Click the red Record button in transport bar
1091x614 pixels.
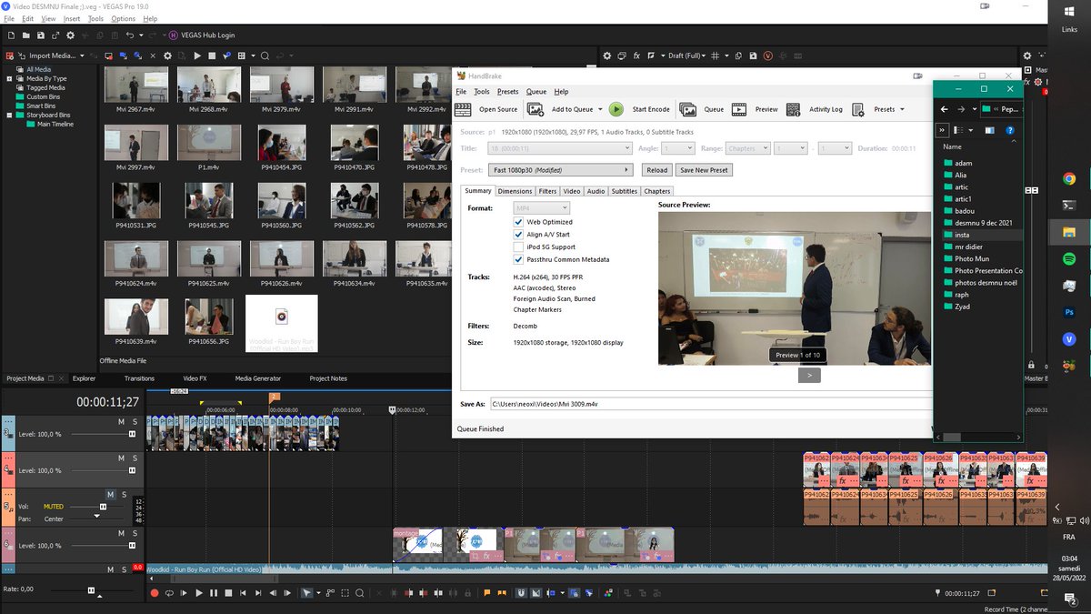(155, 593)
